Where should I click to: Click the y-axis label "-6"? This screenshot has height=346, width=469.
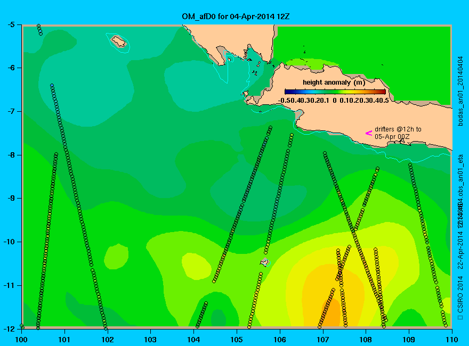[x=11, y=68]
